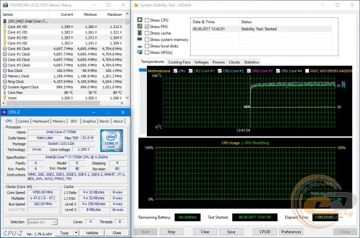Click the Vcore lightning icon
The width and height of the screenshot is (360, 238).
(x=4, y=98)
